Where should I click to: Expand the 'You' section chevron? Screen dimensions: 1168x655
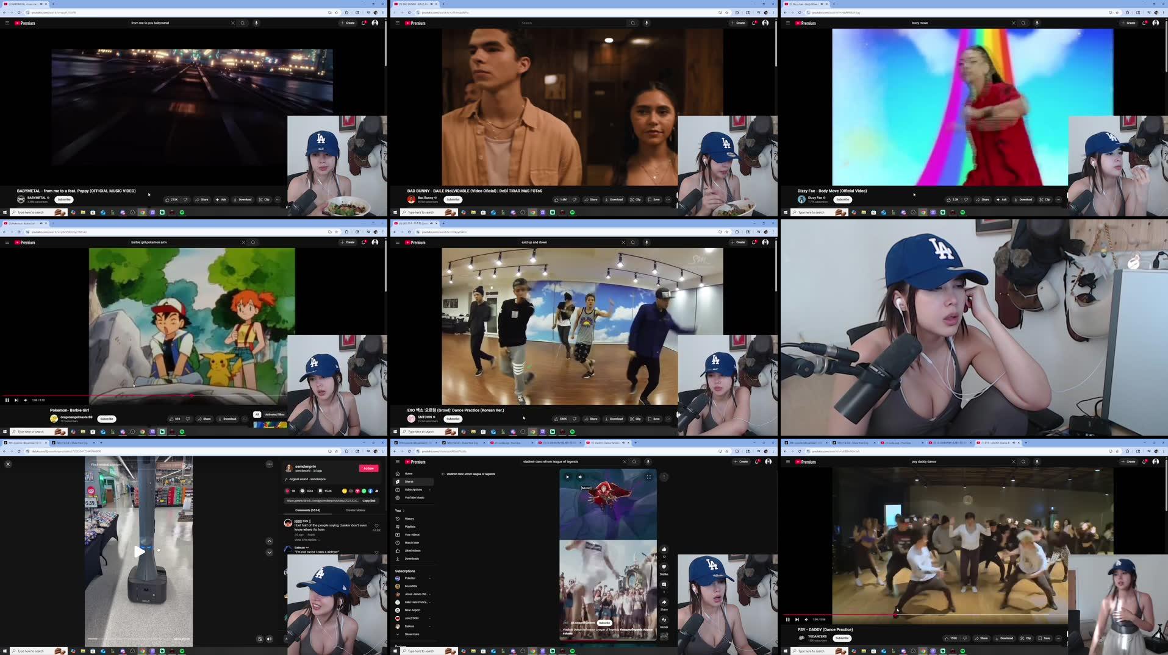coord(404,511)
